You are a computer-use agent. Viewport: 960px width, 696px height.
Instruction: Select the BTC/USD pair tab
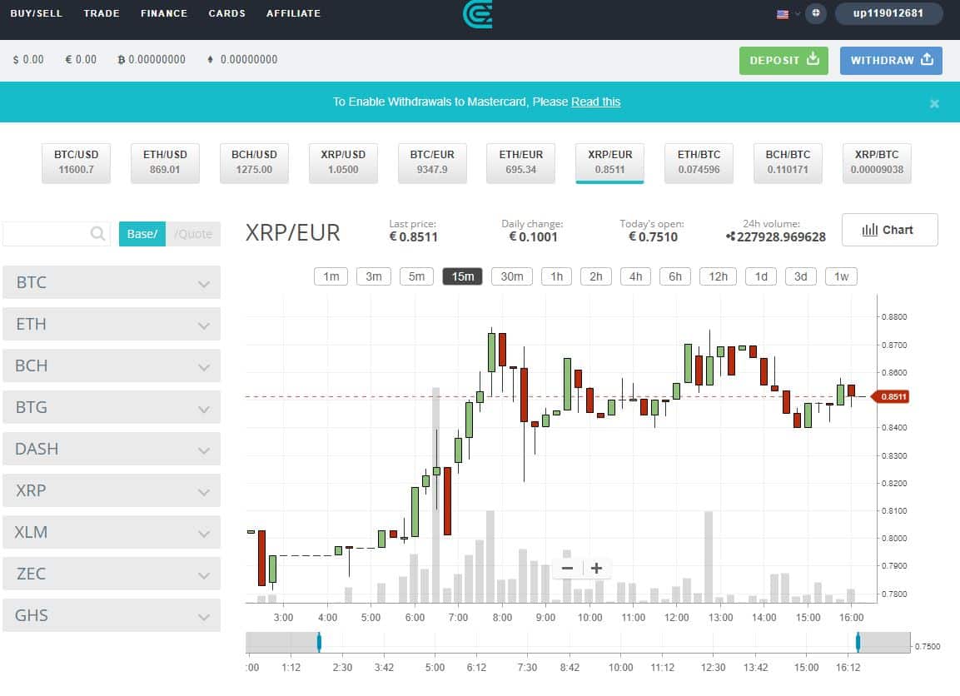click(x=77, y=162)
